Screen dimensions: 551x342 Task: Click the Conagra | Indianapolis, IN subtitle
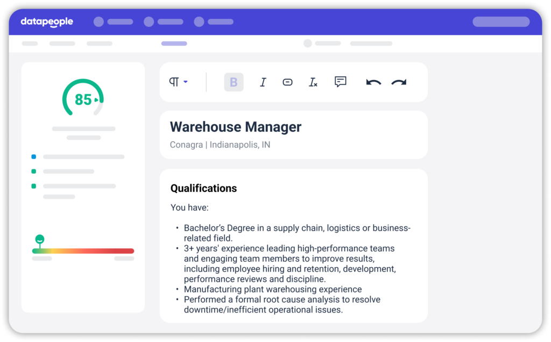pyautogui.click(x=220, y=145)
